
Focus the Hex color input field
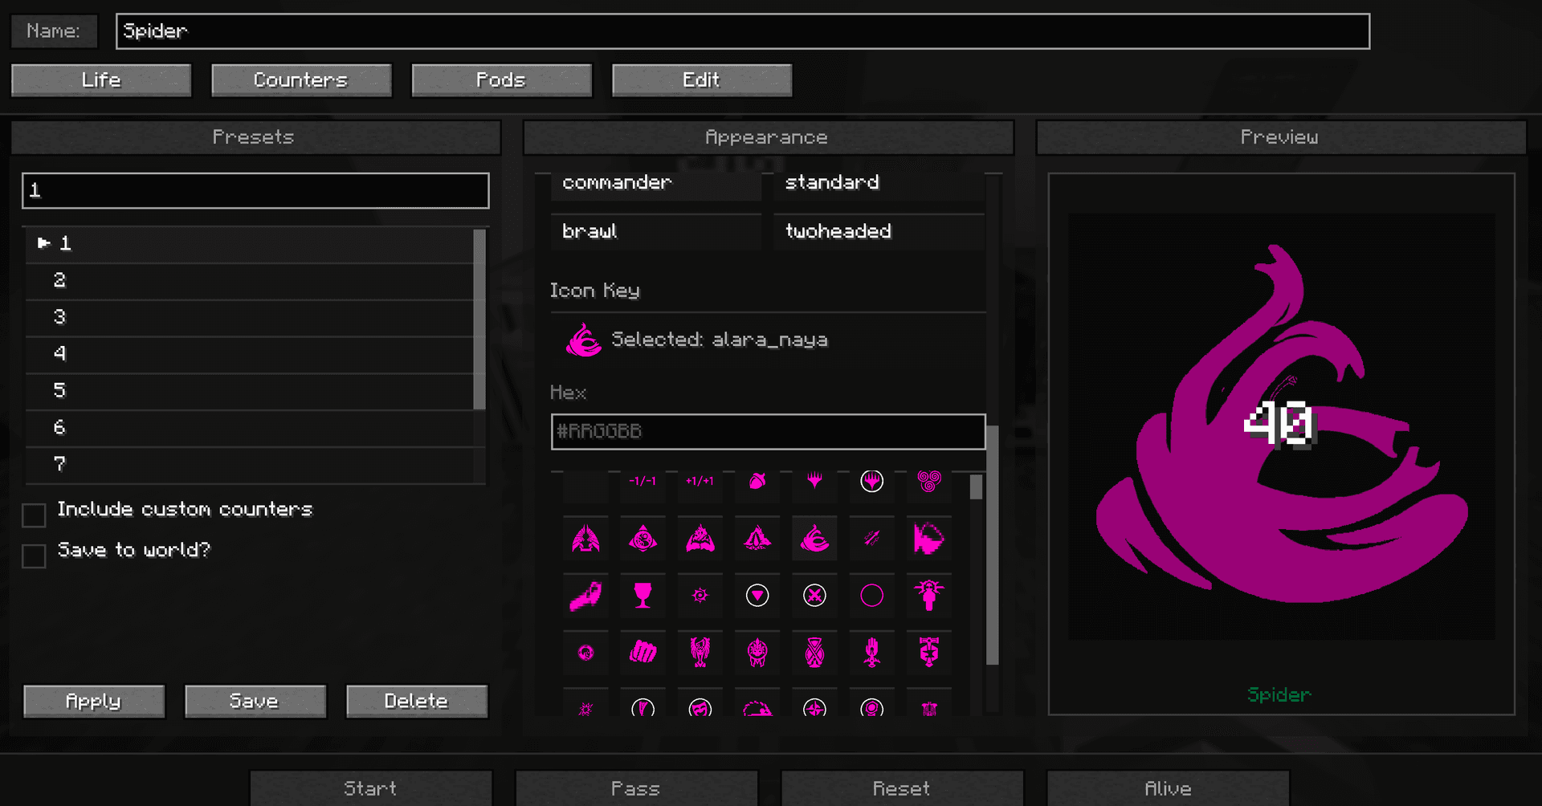(768, 432)
